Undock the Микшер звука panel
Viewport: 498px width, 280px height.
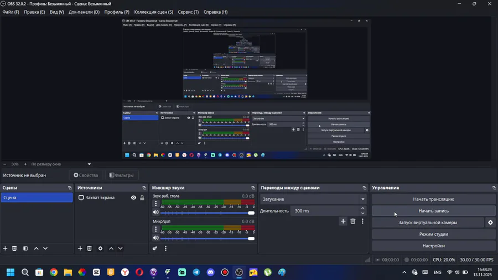click(253, 188)
